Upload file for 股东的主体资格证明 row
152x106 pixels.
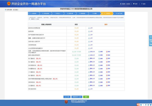[x=90, y=28]
